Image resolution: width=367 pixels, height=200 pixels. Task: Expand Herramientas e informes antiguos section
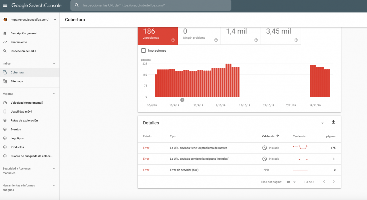pyautogui.click(x=54, y=185)
